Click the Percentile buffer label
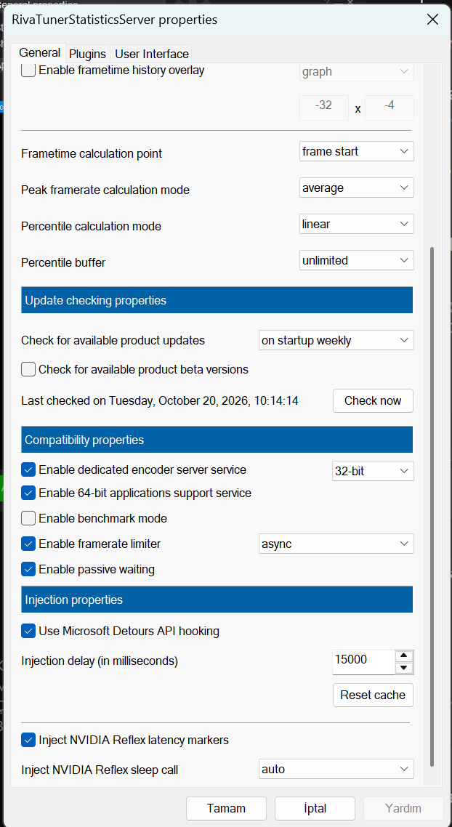452x827 pixels. point(63,262)
